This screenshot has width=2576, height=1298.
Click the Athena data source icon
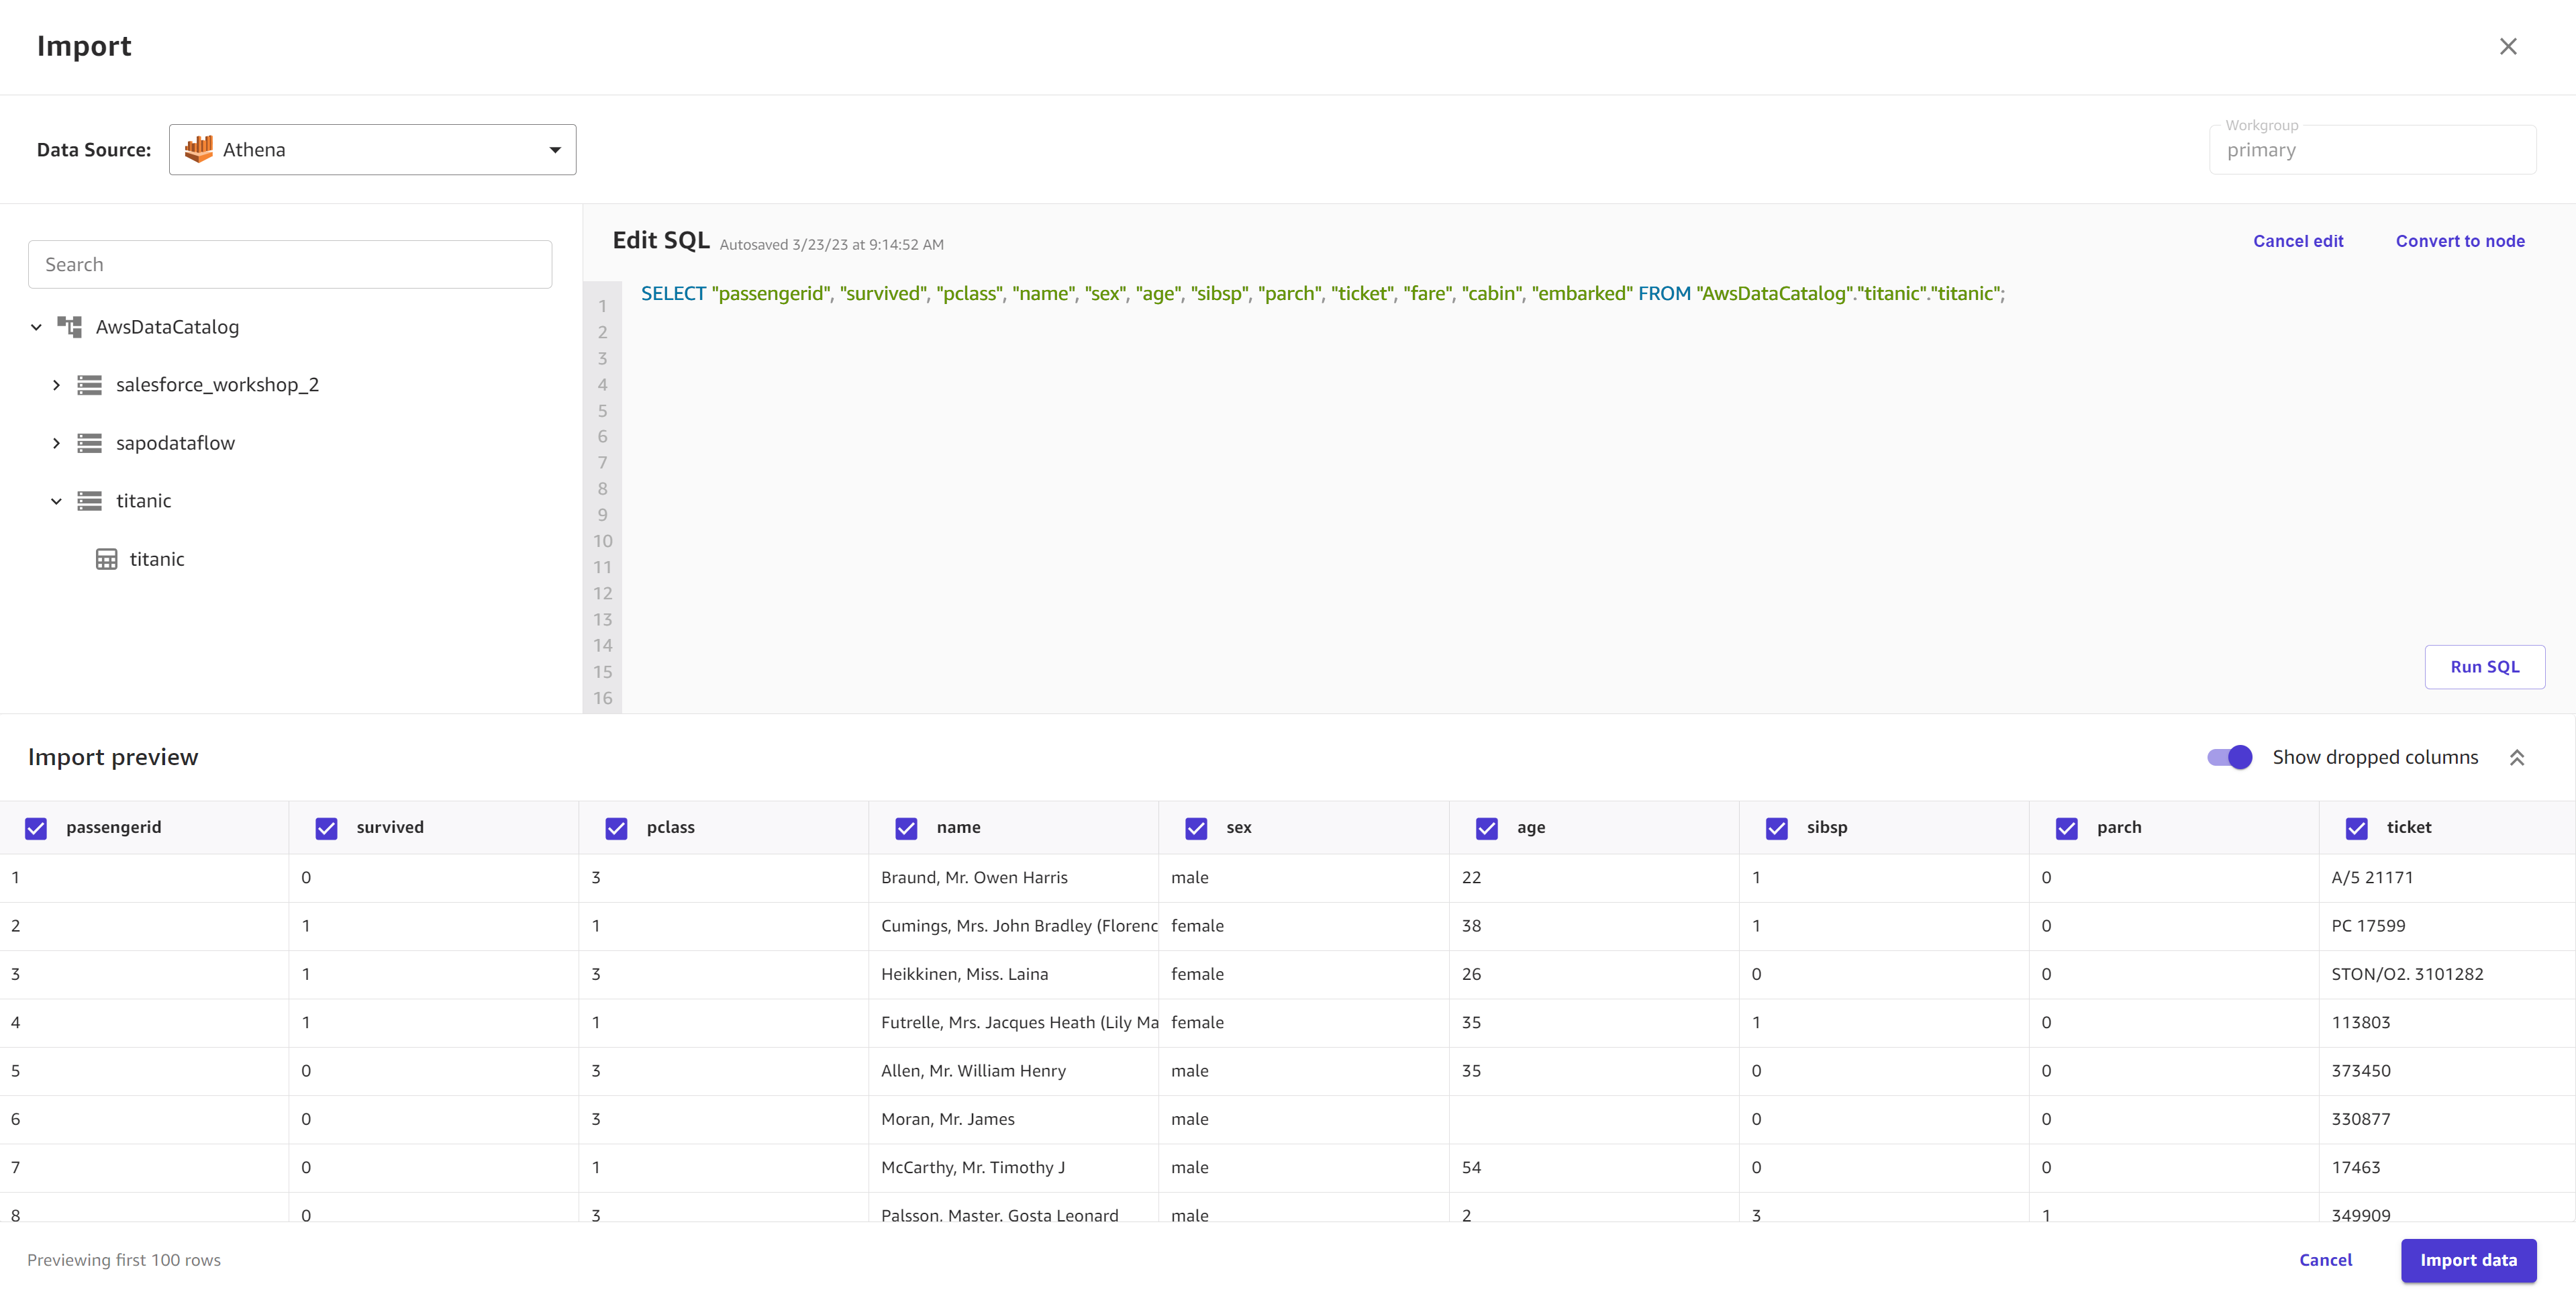tap(197, 149)
